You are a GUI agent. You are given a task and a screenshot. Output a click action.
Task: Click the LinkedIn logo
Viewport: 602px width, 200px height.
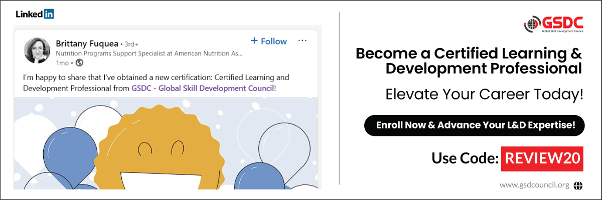coord(35,14)
